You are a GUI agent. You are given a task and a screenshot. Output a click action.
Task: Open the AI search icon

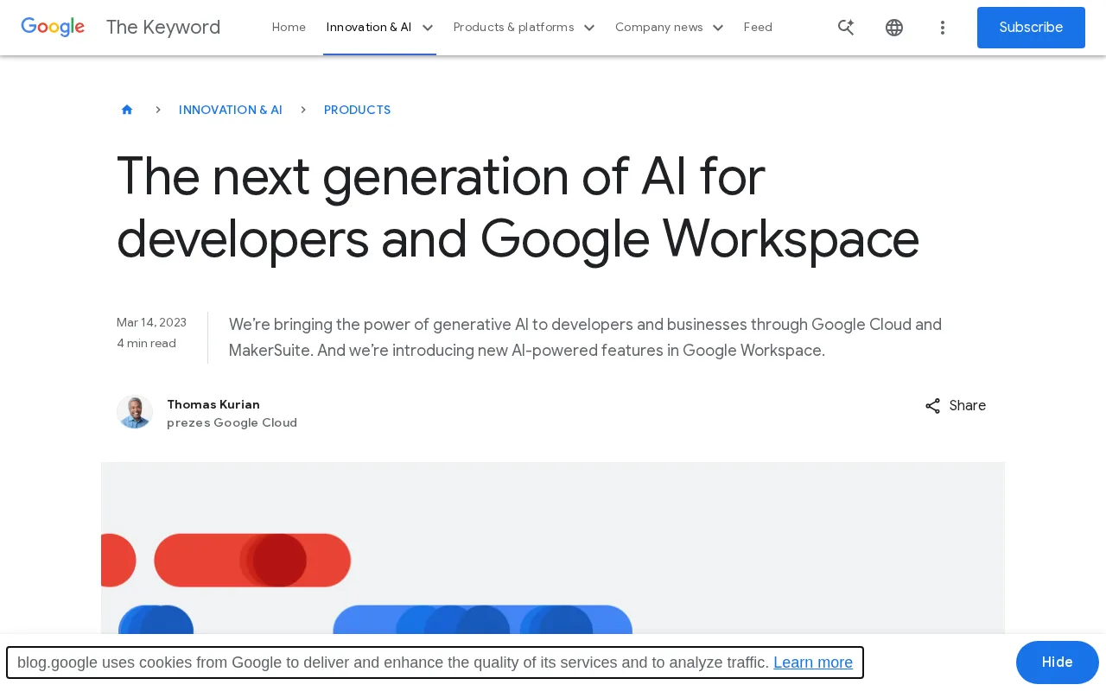(x=846, y=27)
